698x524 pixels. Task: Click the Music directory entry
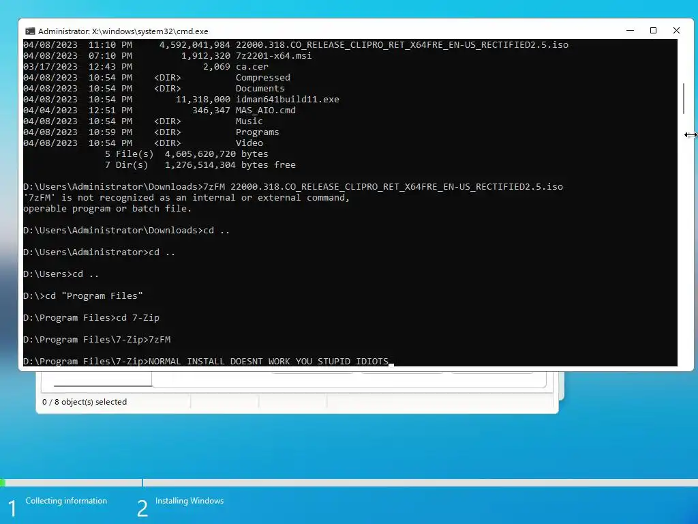[x=249, y=121]
